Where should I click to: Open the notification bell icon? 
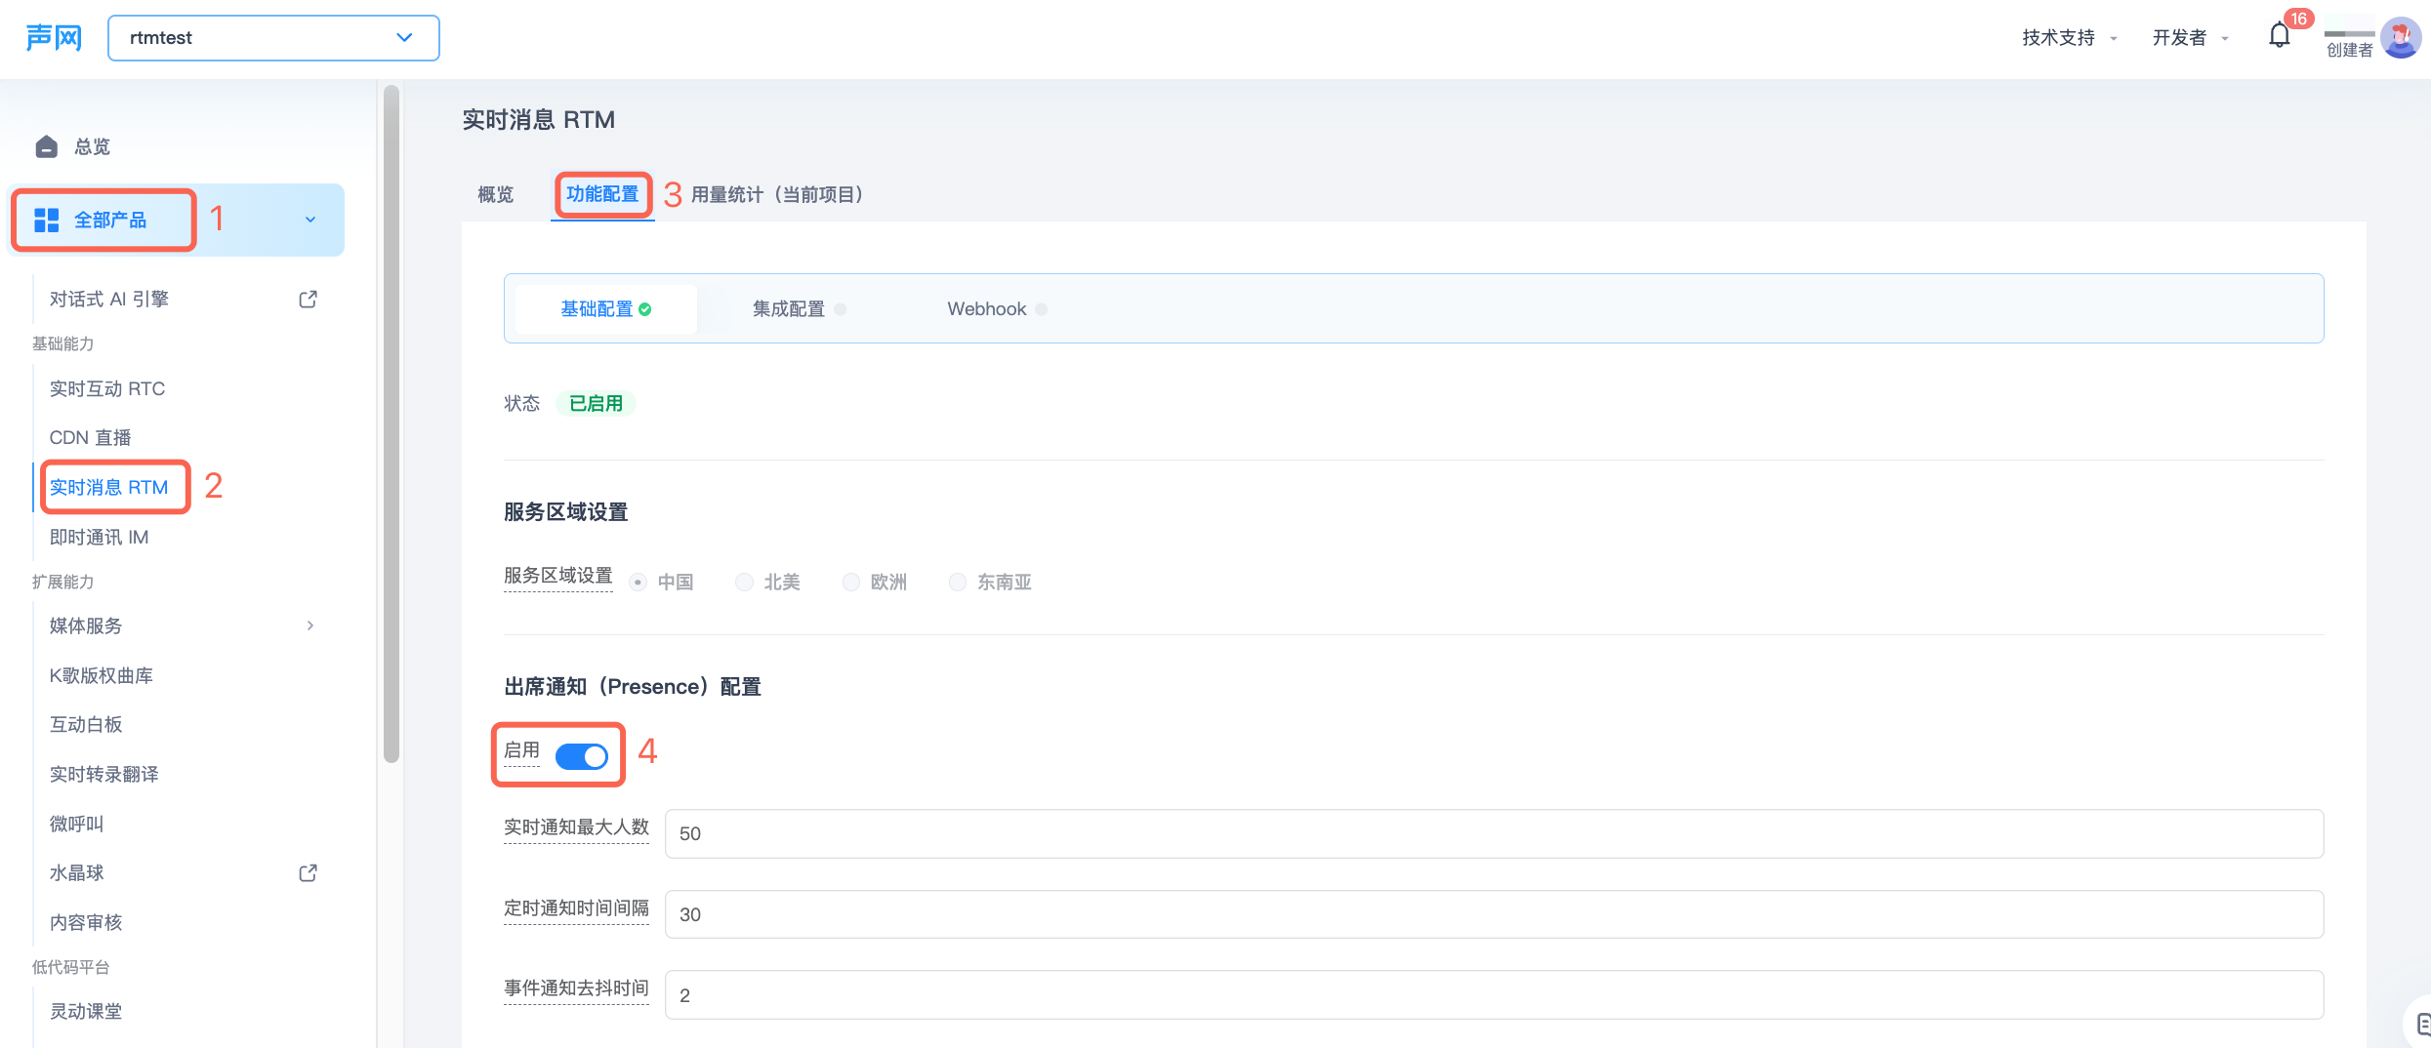(x=2279, y=37)
